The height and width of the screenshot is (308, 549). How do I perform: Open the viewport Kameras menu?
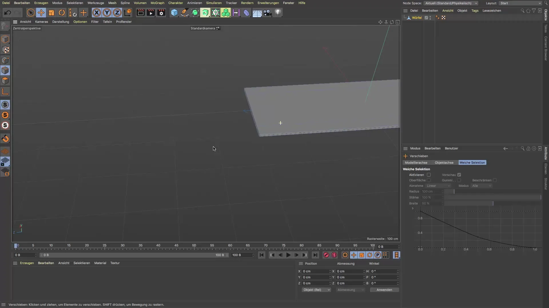(x=41, y=22)
